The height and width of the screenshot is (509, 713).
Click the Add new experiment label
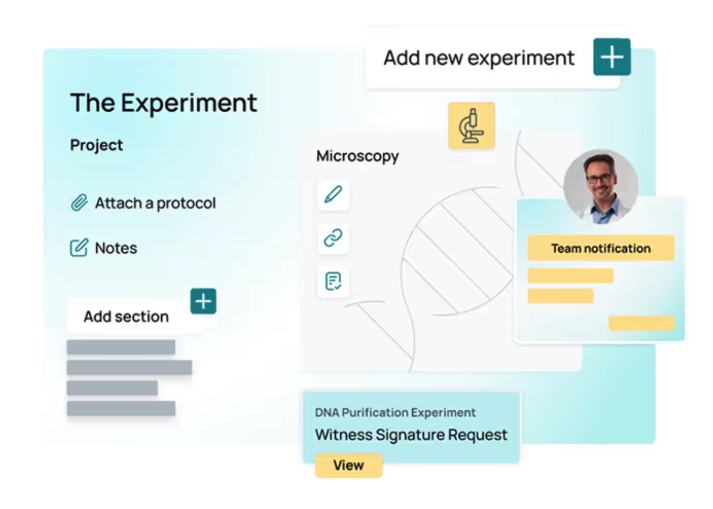click(479, 58)
